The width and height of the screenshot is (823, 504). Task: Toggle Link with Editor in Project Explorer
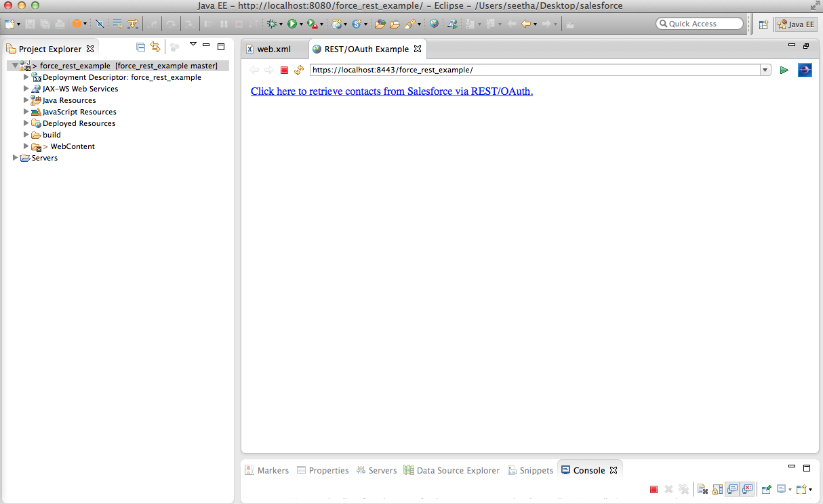click(155, 47)
